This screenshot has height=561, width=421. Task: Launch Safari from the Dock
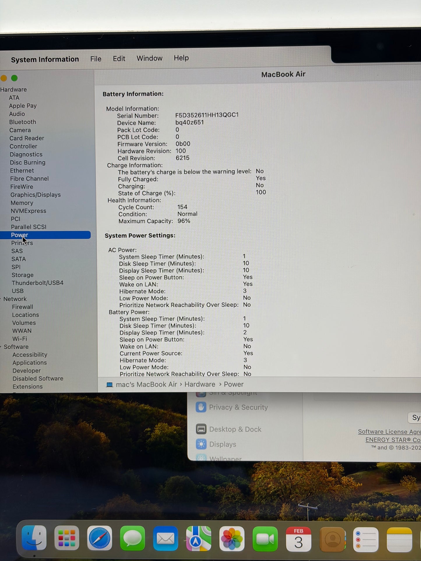(x=100, y=538)
